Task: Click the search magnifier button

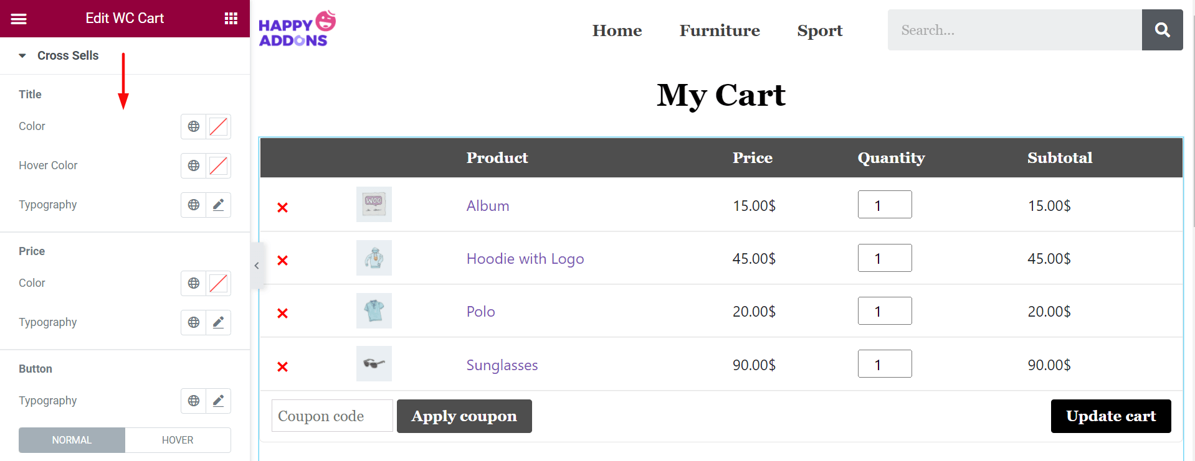Action: click(x=1163, y=30)
